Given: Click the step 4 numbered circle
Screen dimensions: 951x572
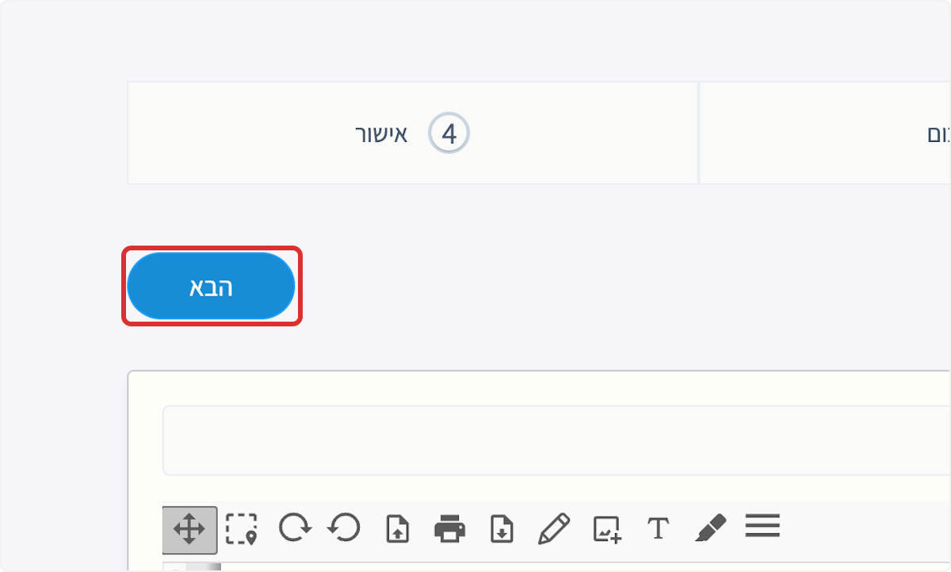Looking at the screenshot, I should click(449, 133).
